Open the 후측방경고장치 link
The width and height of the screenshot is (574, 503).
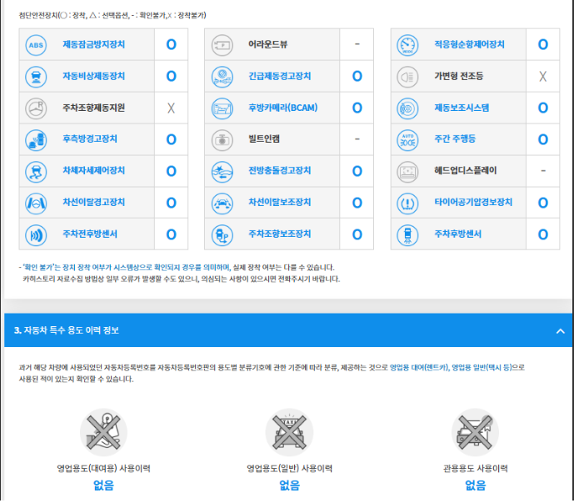90,138
